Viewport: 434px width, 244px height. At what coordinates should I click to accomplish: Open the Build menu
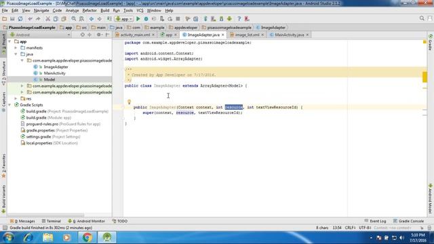pos(104,11)
